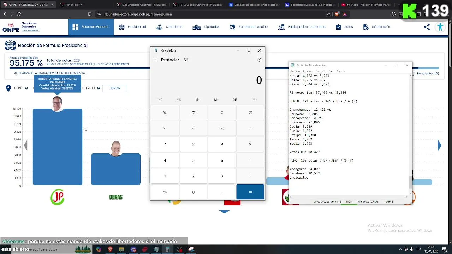This screenshot has width=452, height=254.
Task: Click the 100% zoom status in Notepad
Action: pyautogui.click(x=349, y=202)
